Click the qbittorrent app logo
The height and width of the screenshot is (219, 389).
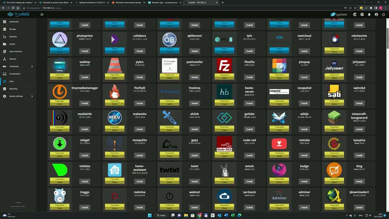click(170, 39)
